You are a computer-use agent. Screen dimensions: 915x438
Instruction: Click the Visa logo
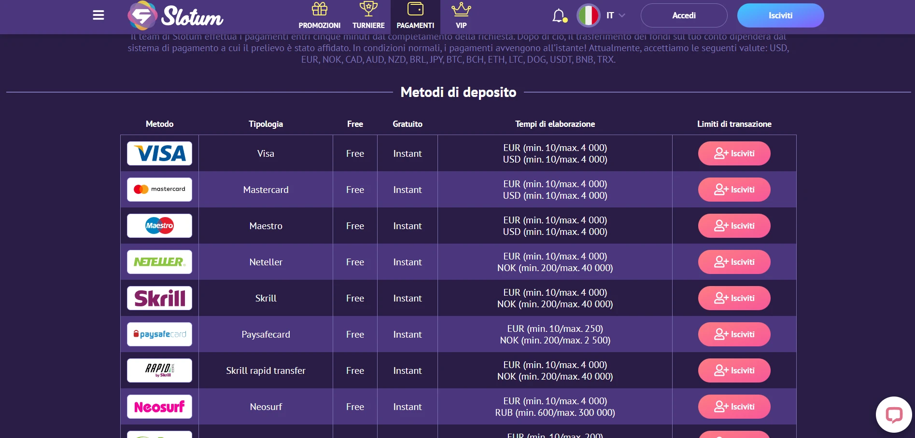pyautogui.click(x=159, y=153)
